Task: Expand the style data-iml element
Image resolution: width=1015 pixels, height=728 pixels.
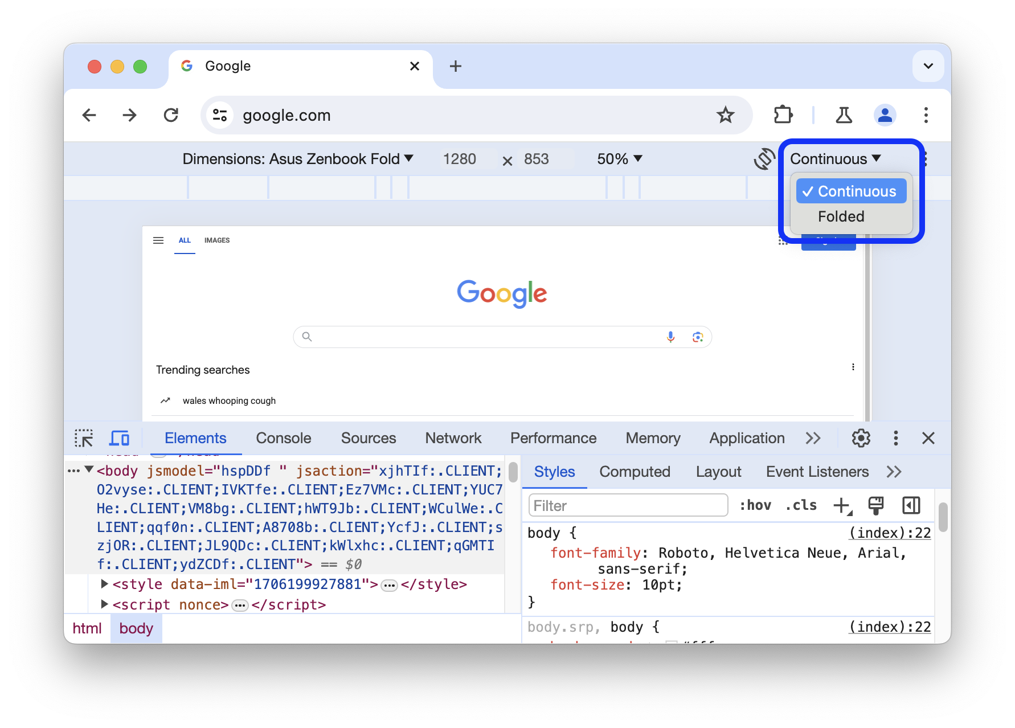Action: 104,584
